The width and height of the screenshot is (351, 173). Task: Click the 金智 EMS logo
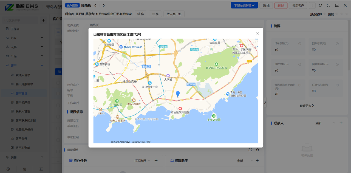click(22, 7)
